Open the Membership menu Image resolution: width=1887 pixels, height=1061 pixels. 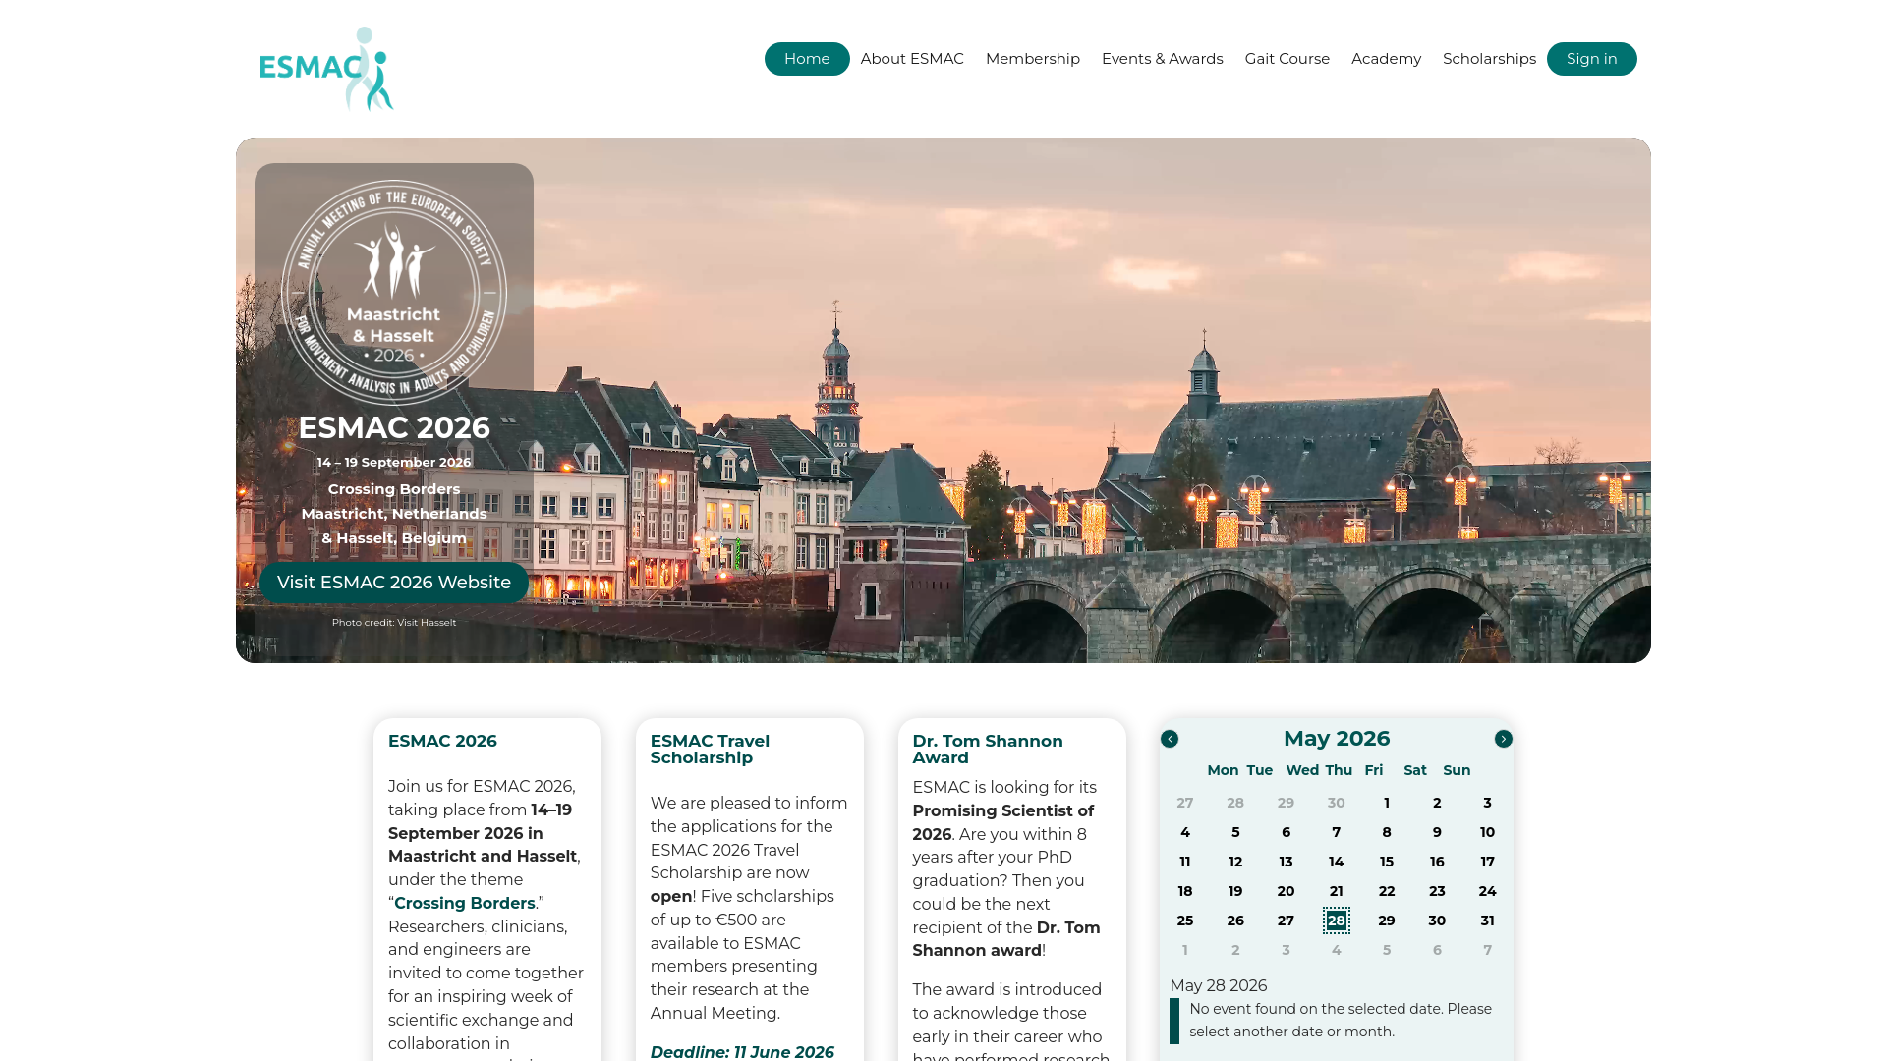(x=1033, y=59)
